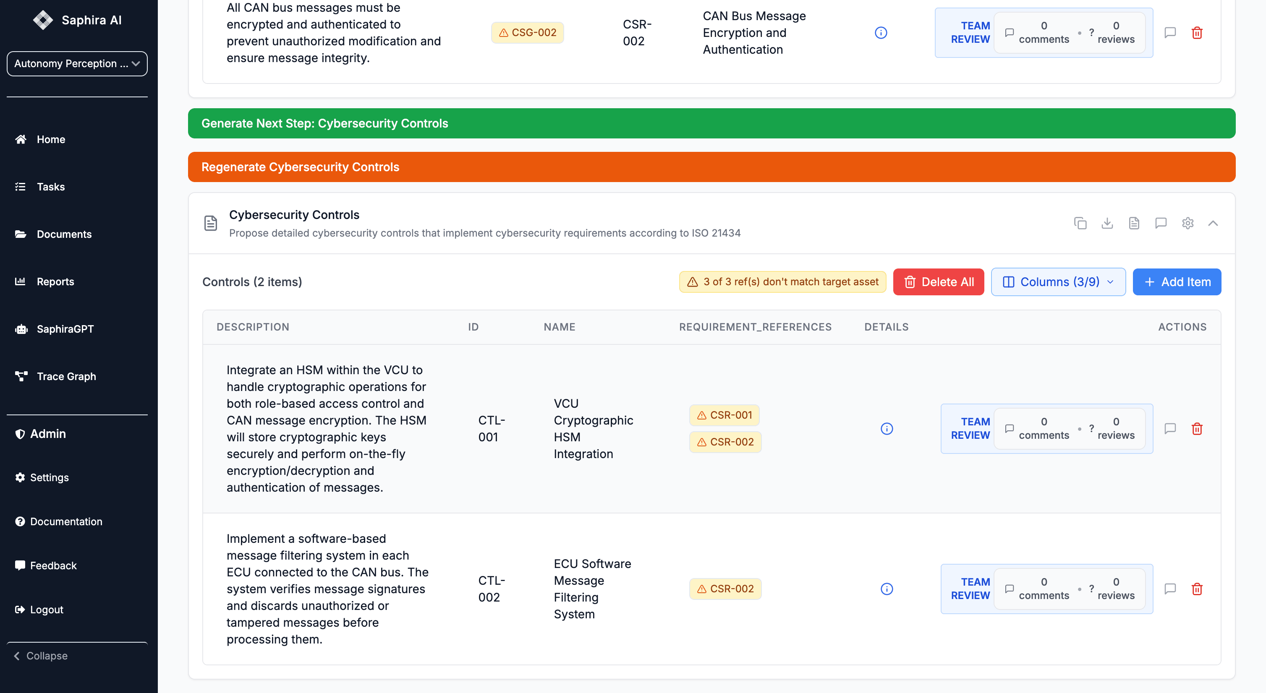This screenshot has height=693, width=1266.
Task: Go to Trace Graph in sidebar
Action: [x=66, y=376]
